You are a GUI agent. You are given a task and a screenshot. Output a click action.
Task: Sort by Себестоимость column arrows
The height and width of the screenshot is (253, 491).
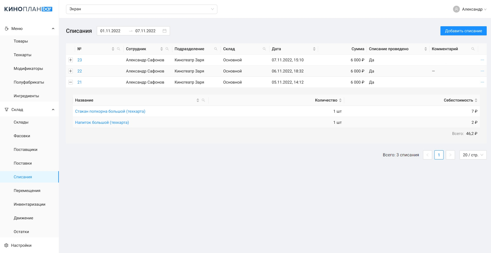pyautogui.click(x=476, y=100)
